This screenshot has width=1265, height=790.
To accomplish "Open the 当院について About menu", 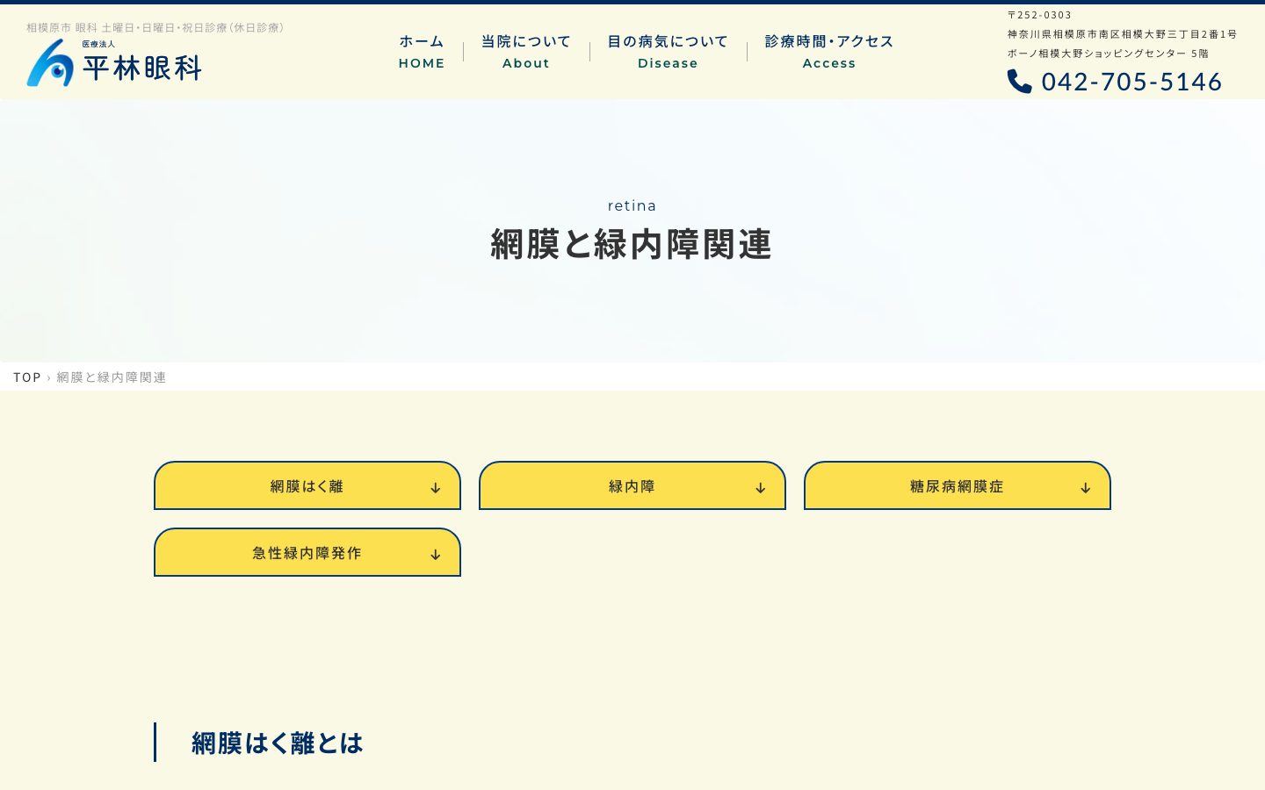I will click(x=526, y=52).
